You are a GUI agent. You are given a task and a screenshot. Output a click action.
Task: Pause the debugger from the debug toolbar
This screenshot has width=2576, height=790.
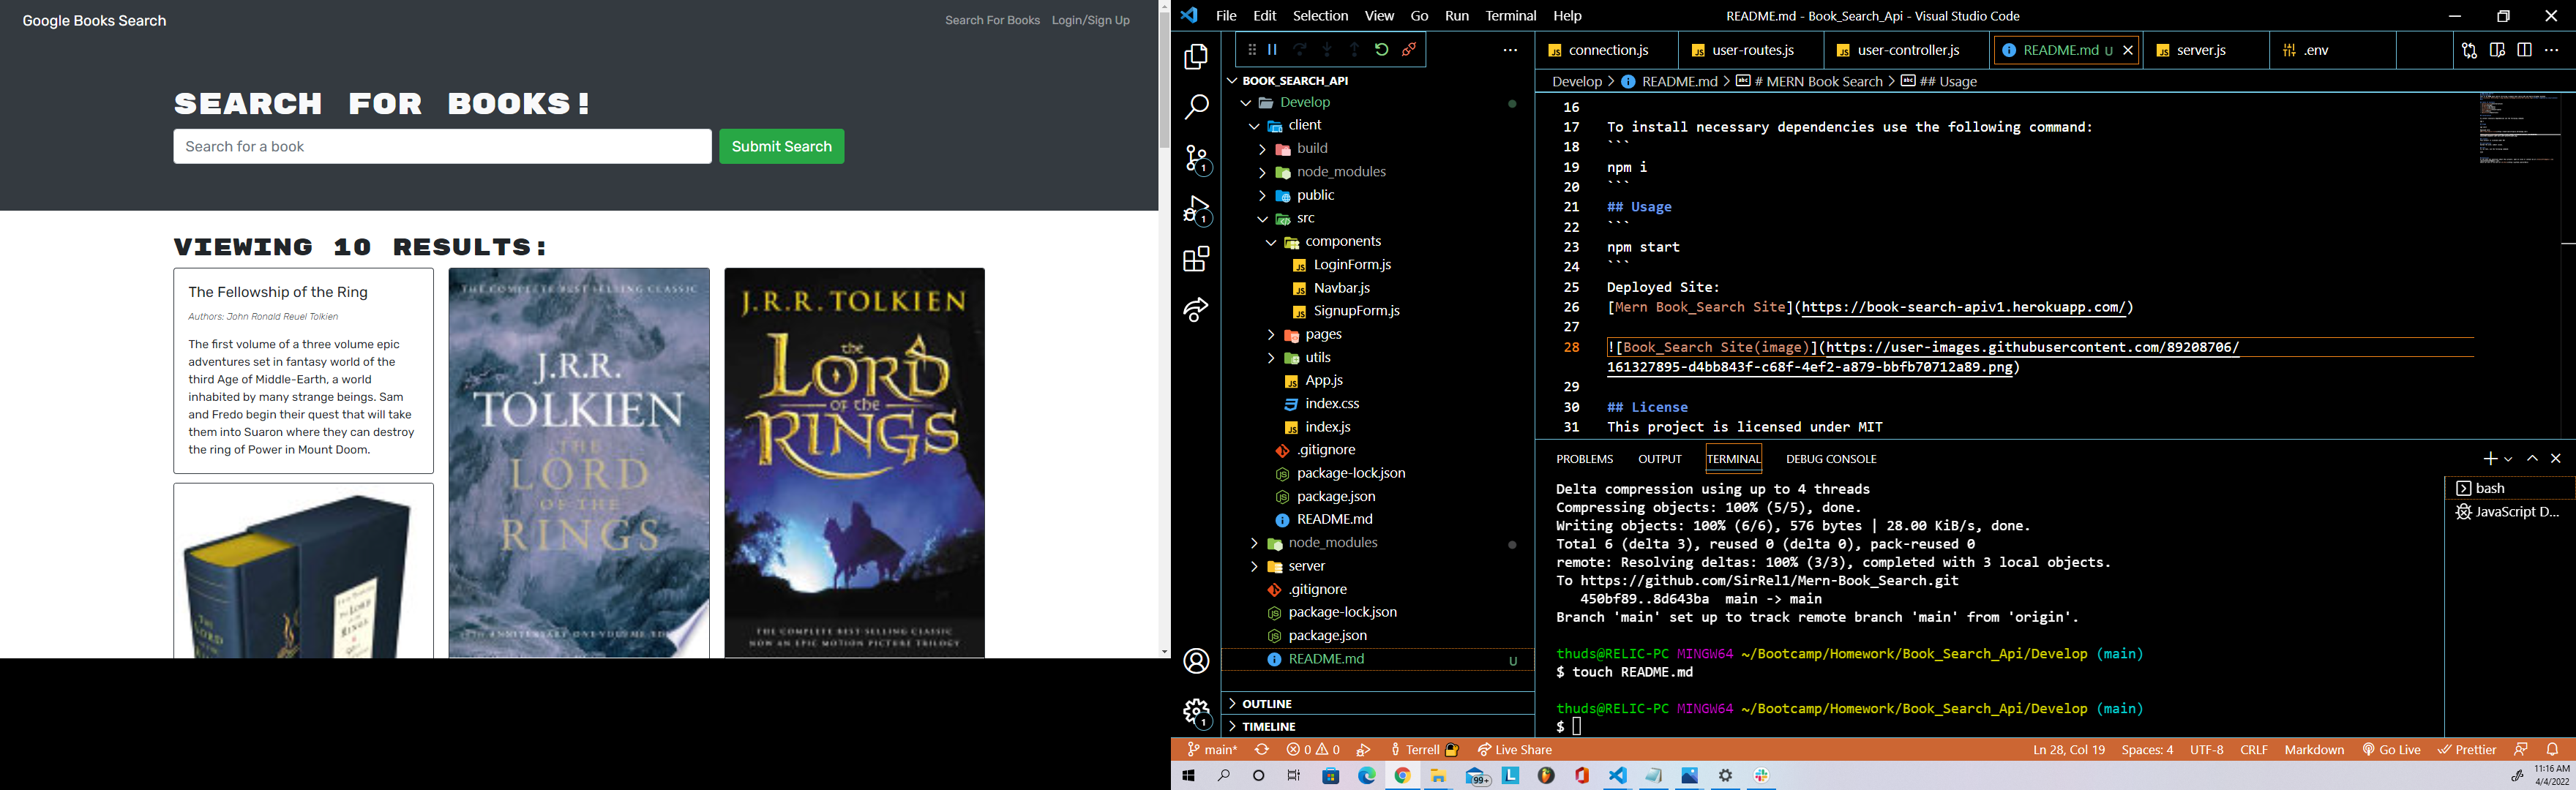(x=1272, y=49)
